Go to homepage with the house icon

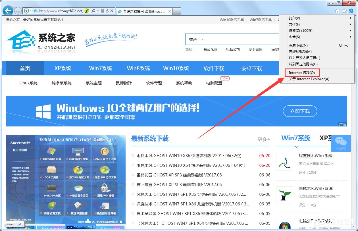[x=337, y=11]
